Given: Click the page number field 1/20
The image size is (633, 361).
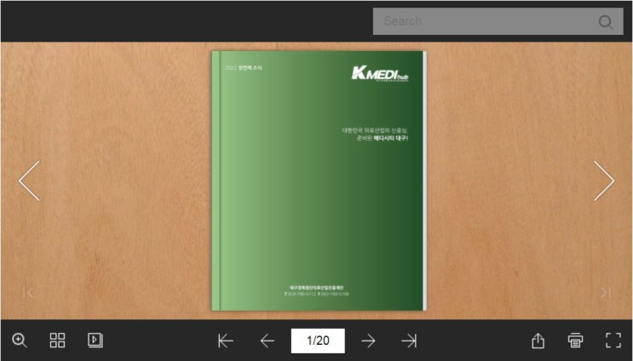Looking at the screenshot, I should 318,341.
